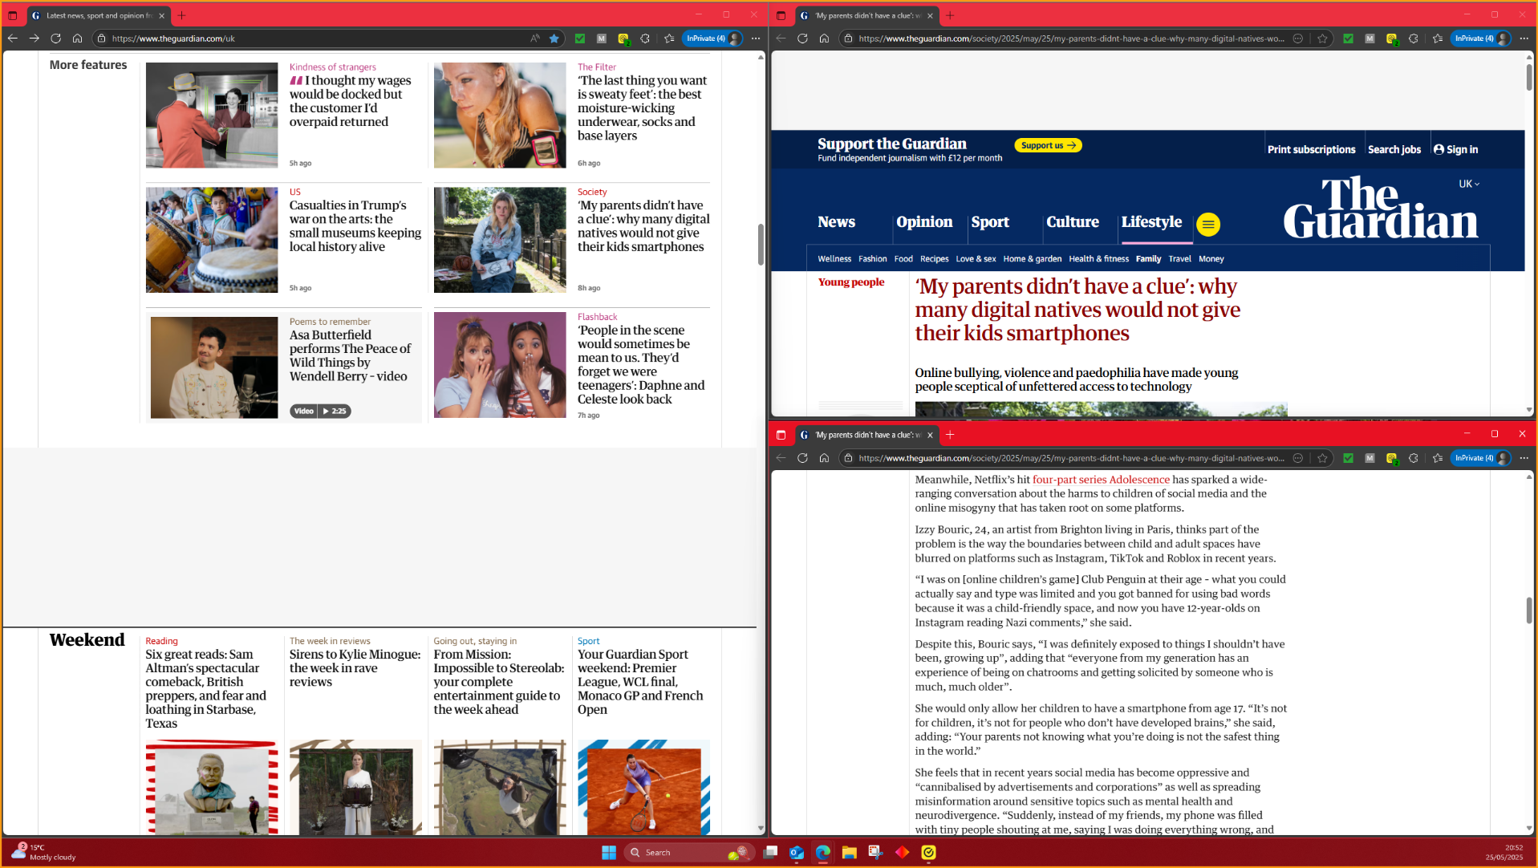
Task: Refresh the article in the bottom-right window
Action: pos(802,458)
